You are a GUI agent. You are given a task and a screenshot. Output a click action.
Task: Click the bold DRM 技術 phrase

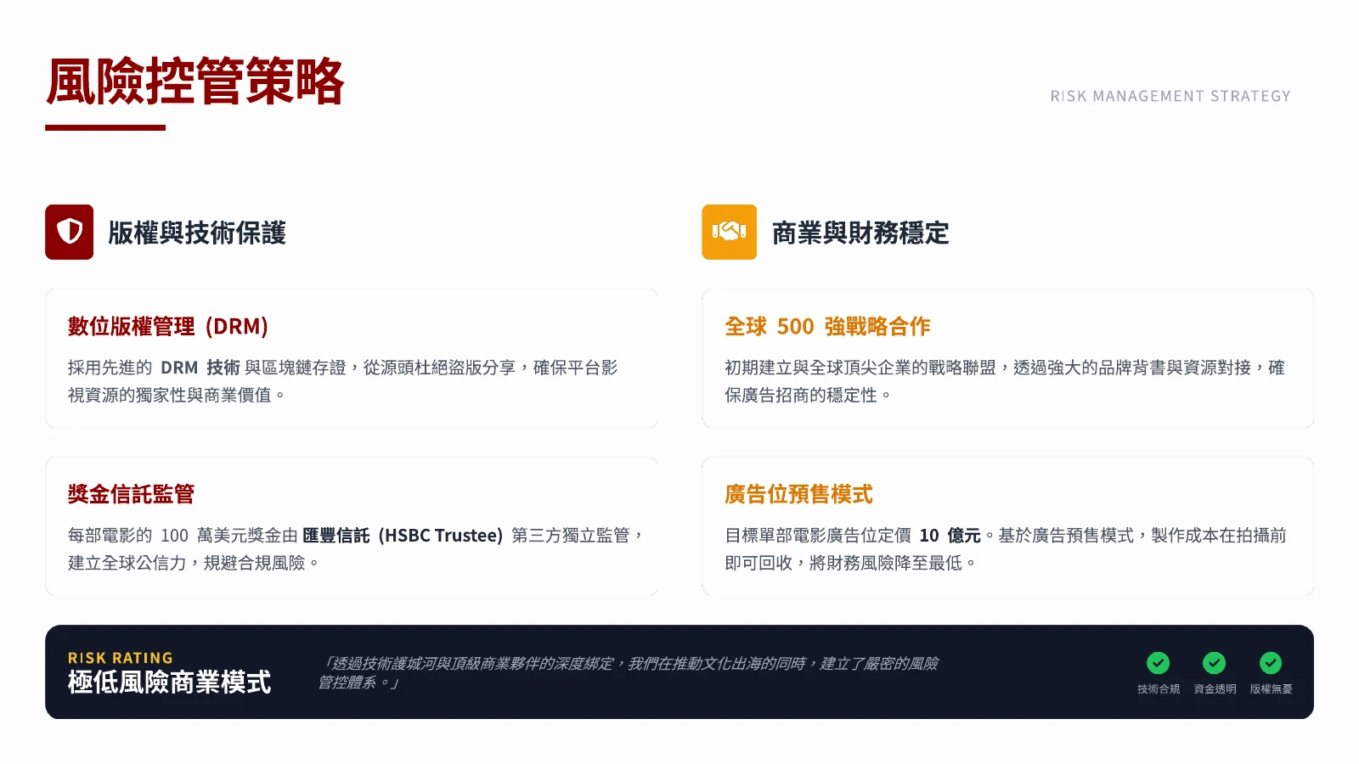pyautogui.click(x=200, y=368)
